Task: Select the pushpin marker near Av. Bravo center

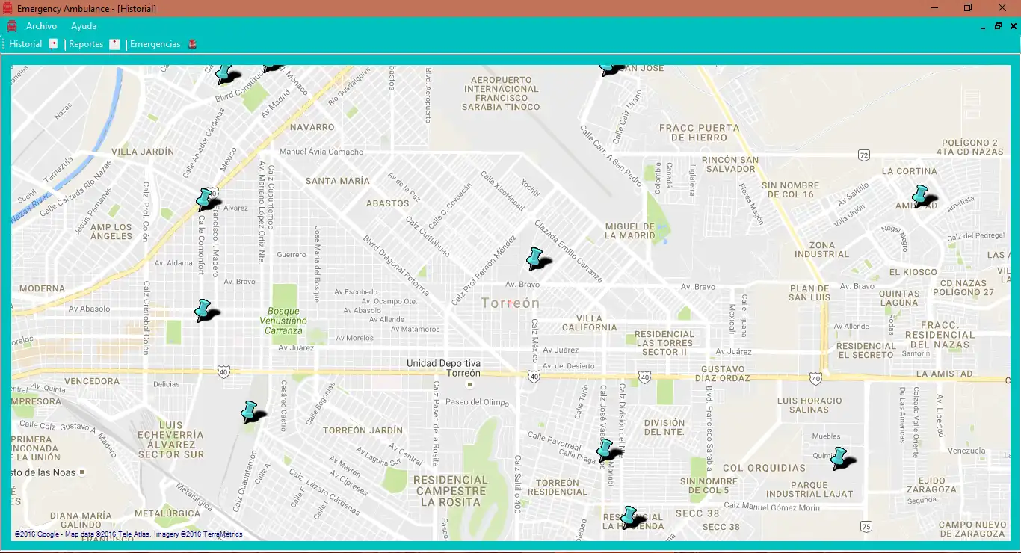Action: pyautogui.click(x=537, y=259)
